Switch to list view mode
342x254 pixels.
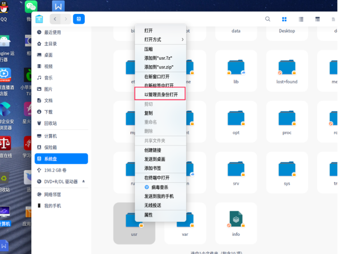tap(301, 19)
